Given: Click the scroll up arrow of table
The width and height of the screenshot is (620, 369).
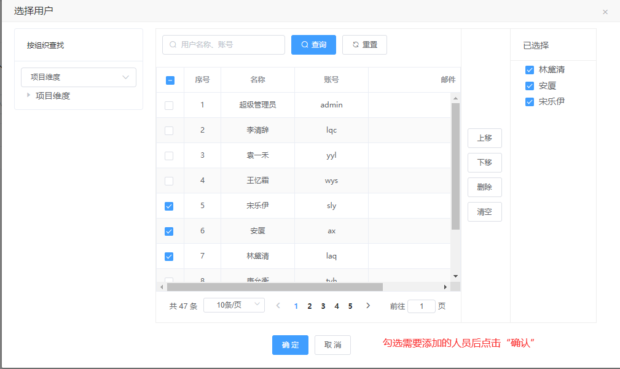Looking at the screenshot, I should [x=455, y=98].
